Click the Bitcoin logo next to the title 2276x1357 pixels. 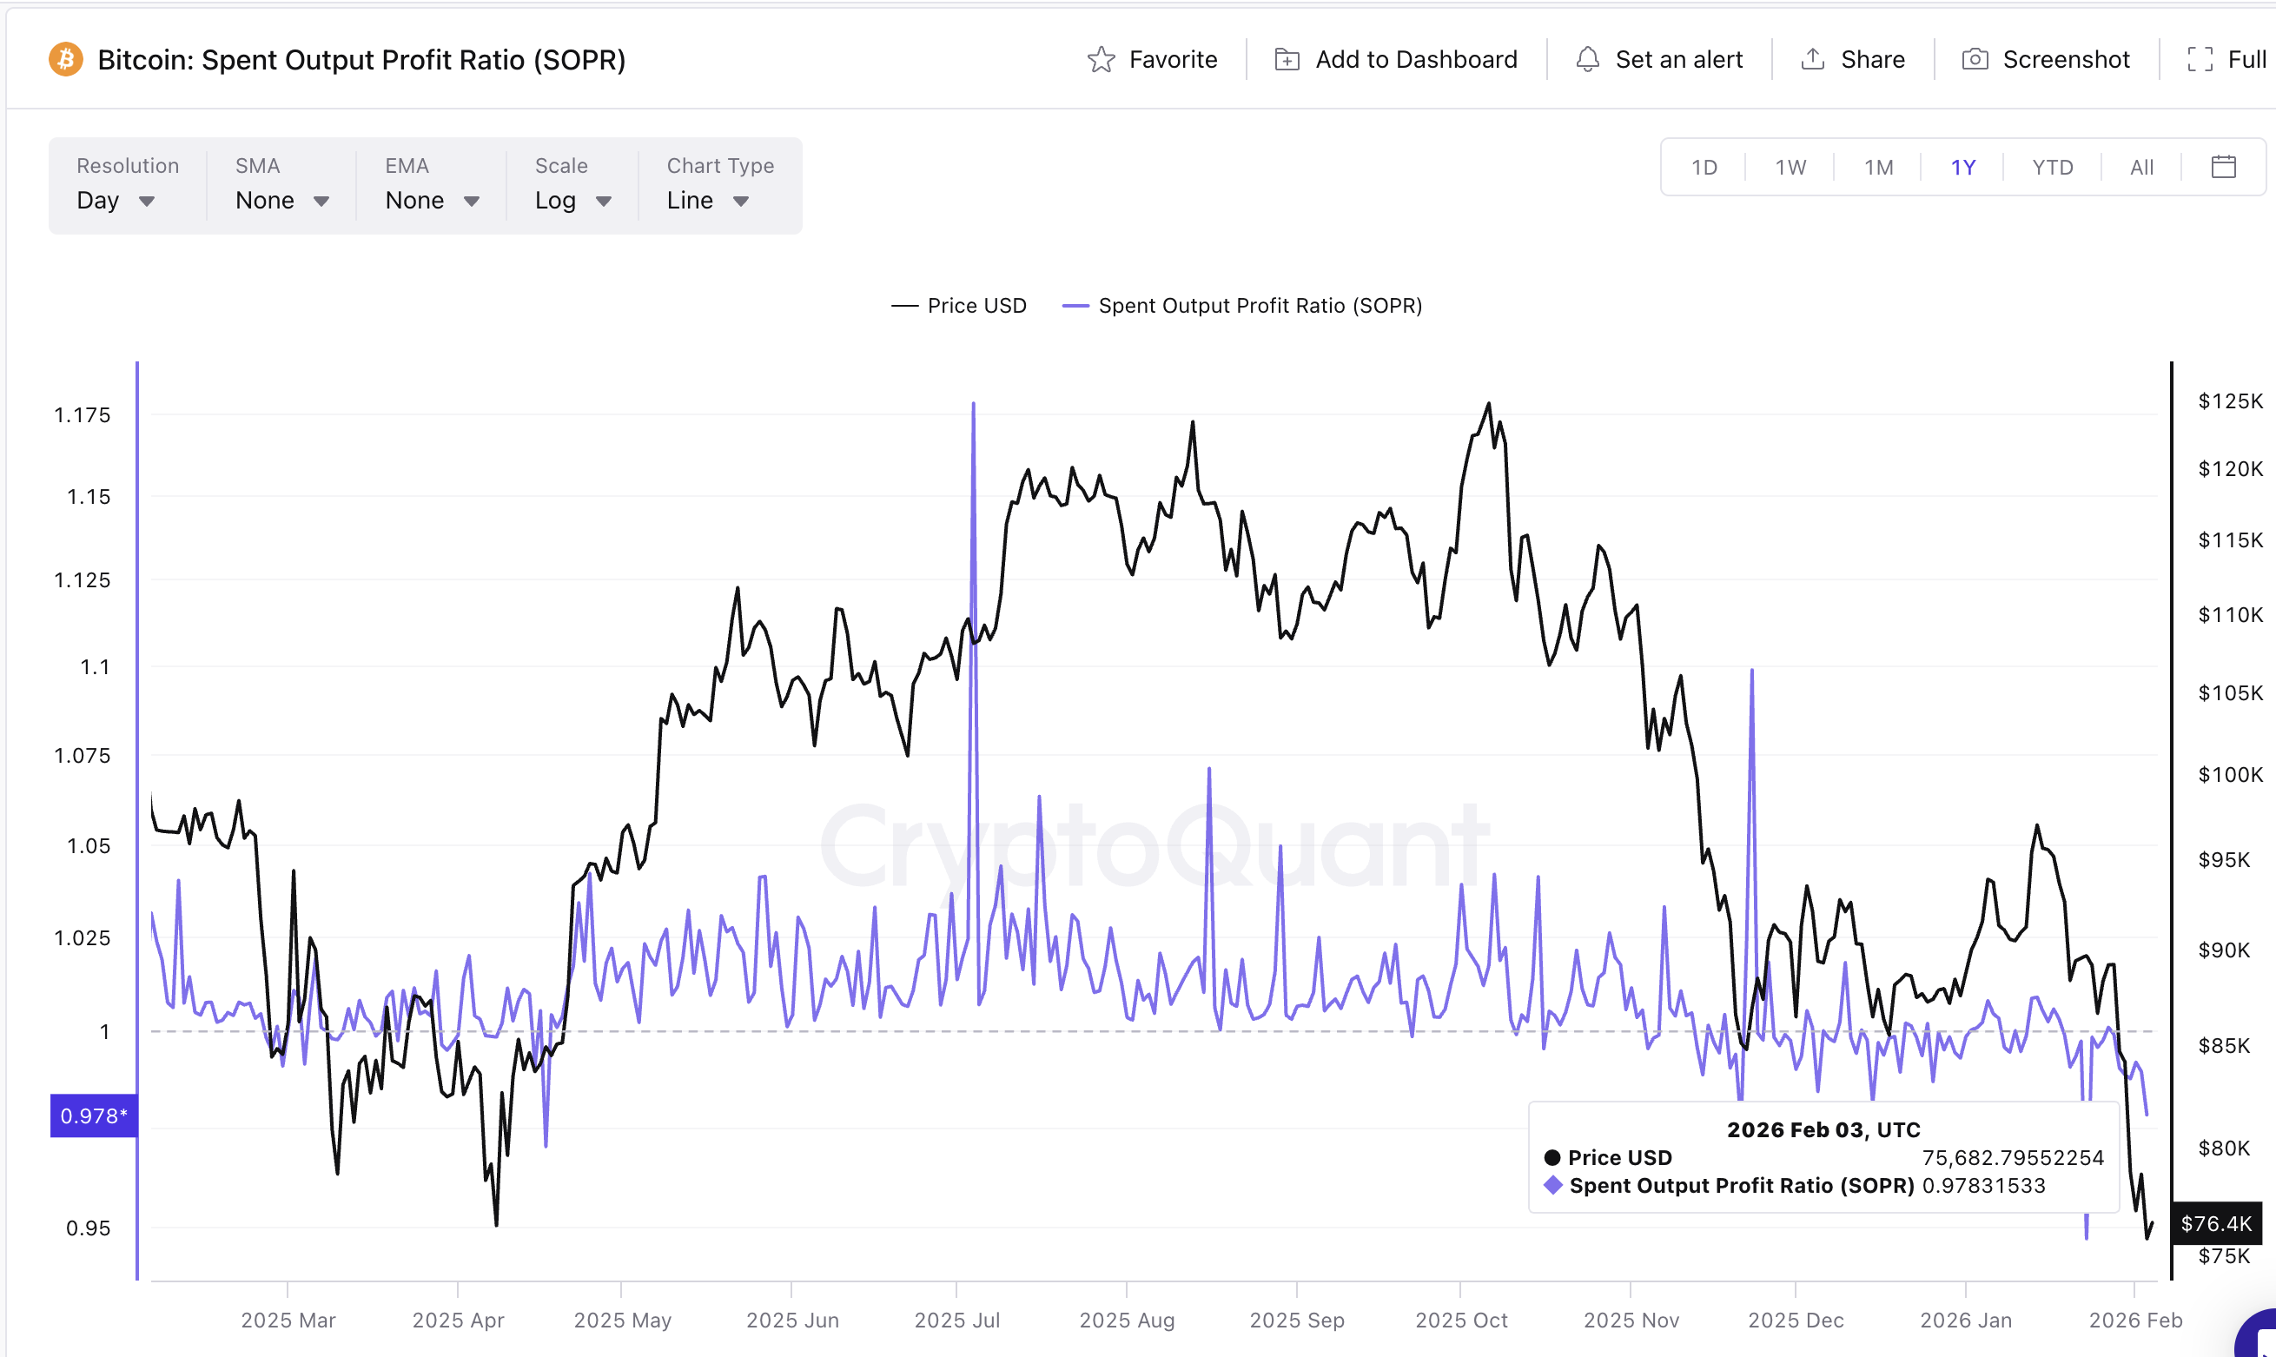click(65, 58)
